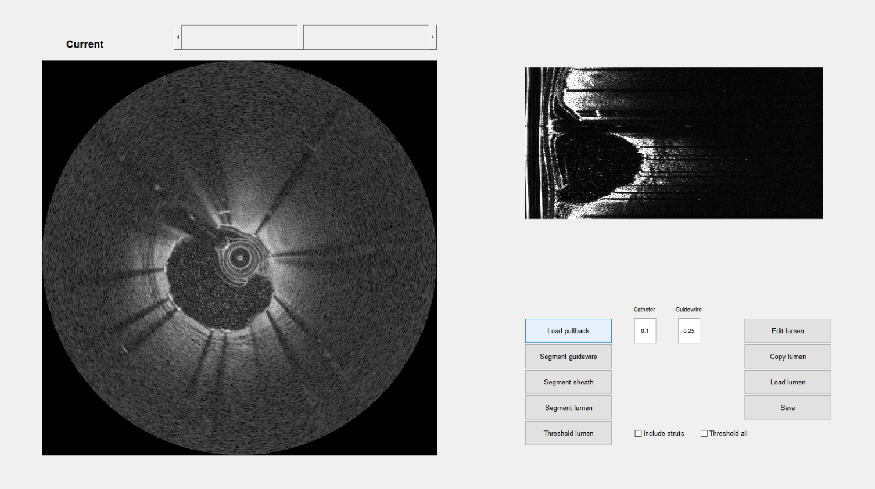
Task: Click the right arrow of the frame slider
Action: pos(432,37)
